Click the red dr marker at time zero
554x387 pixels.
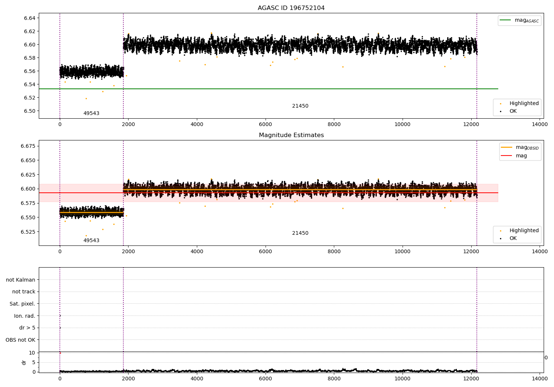point(60,353)
